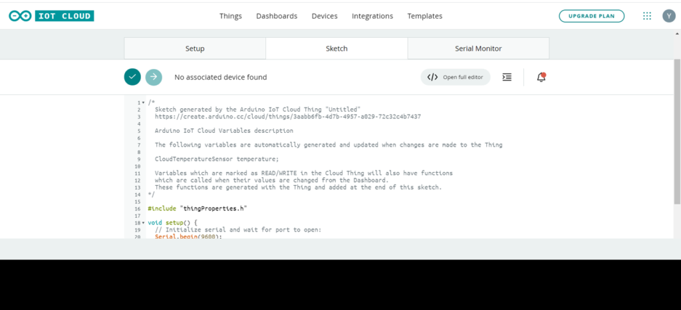
Task: Open the Dashboards page
Action: [x=277, y=16]
